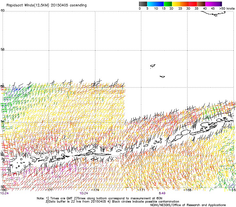Click the green 15-20 knots color segment
The width and height of the screenshot is (236, 207).
168,4
